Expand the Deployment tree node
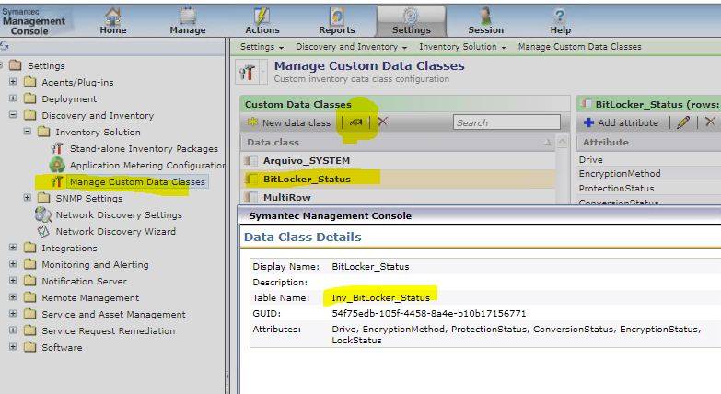This screenshot has width=721, height=394. point(13,98)
